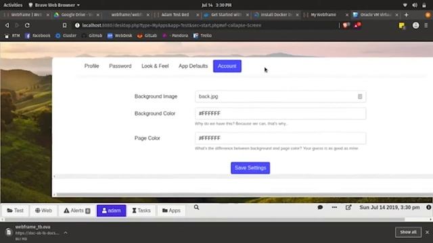Open the Pandora bookmark
This screenshot has height=243, width=433.
point(176,36)
